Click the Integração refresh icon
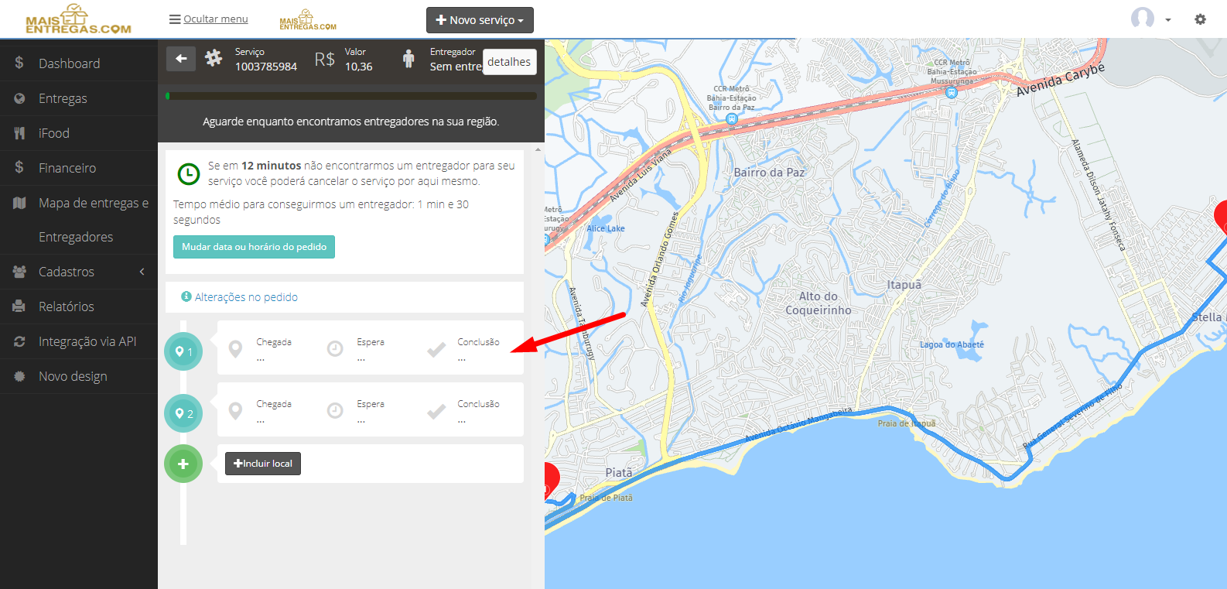This screenshot has height=589, width=1227. (x=19, y=341)
